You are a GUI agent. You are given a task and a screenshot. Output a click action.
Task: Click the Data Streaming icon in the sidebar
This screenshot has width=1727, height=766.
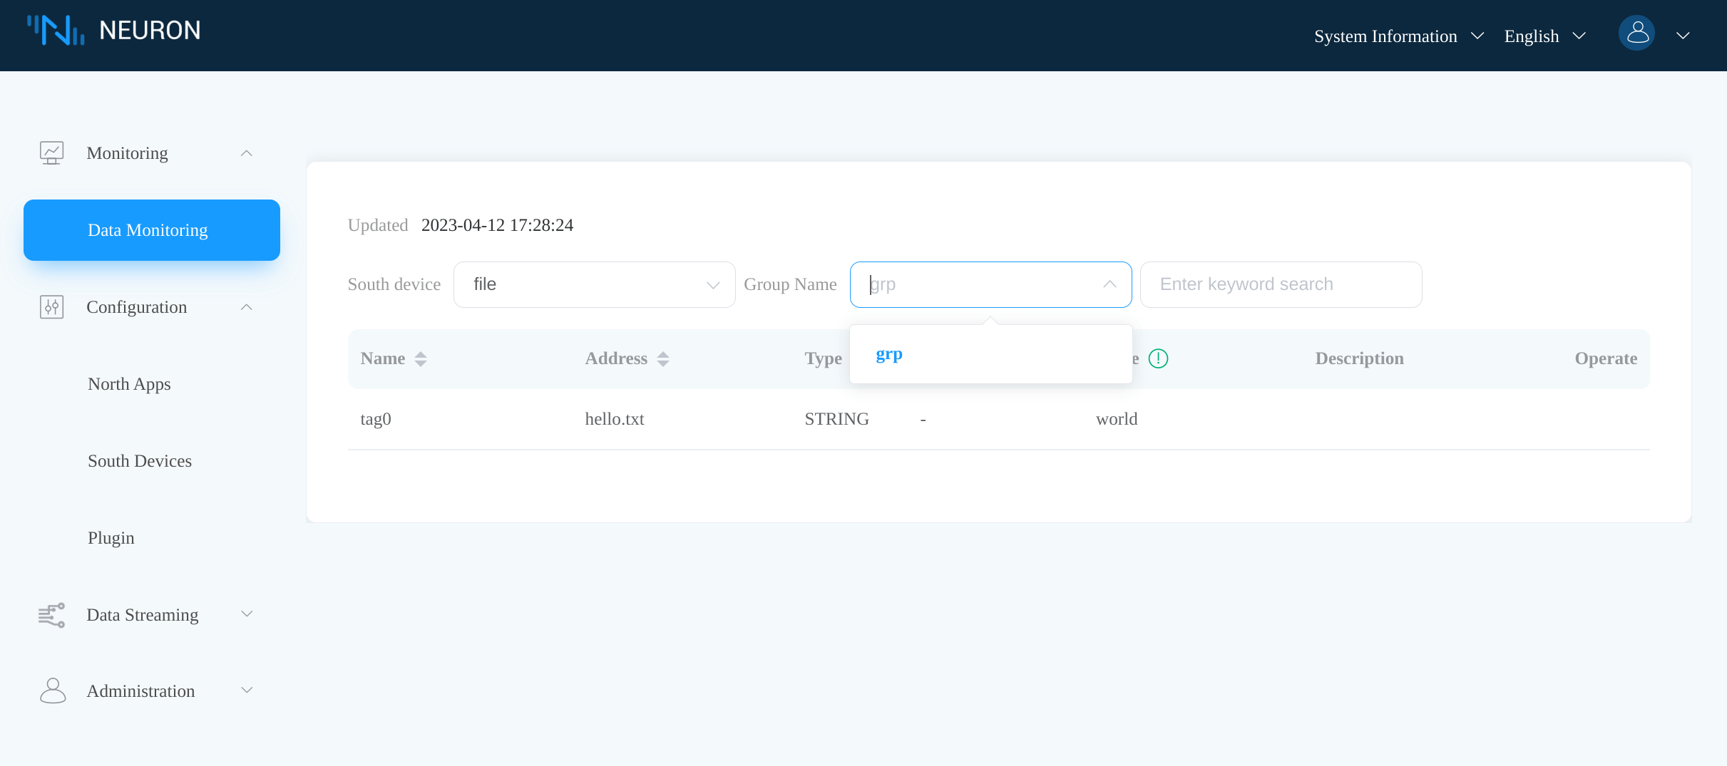[x=51, y=615]
